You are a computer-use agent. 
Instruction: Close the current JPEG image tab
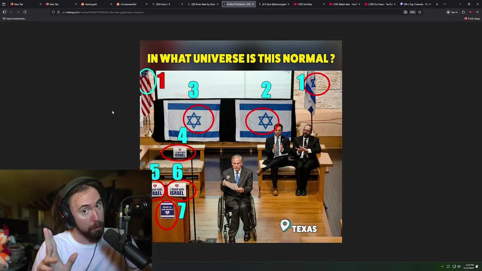point(253,4)
